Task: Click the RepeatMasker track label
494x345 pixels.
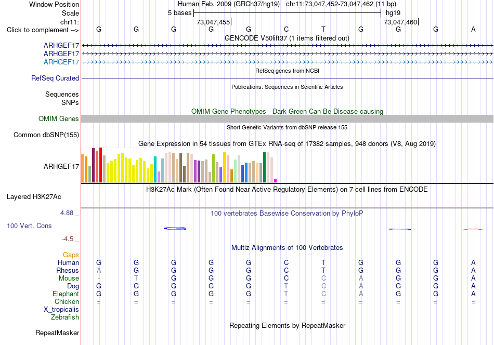Action: (57, 333)
